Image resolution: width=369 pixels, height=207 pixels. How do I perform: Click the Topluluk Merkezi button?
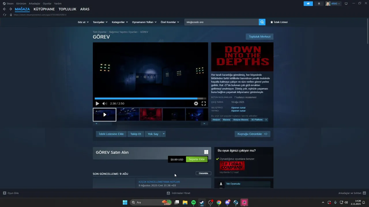click(x=259, y=37)
